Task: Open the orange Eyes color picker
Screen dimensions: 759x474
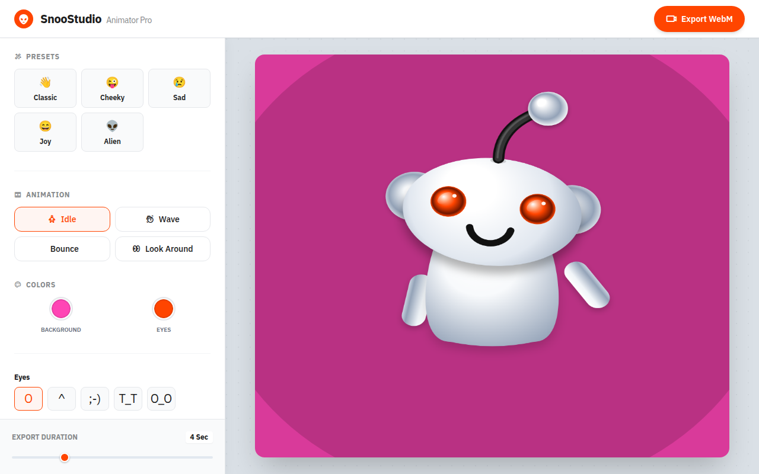Action: 164,309
